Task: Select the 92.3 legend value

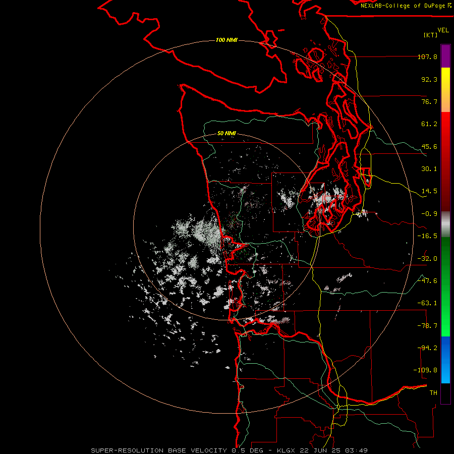Action: [x=429, y=79]
